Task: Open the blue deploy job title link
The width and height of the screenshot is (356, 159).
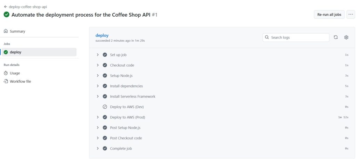Action: pos(102,35)
